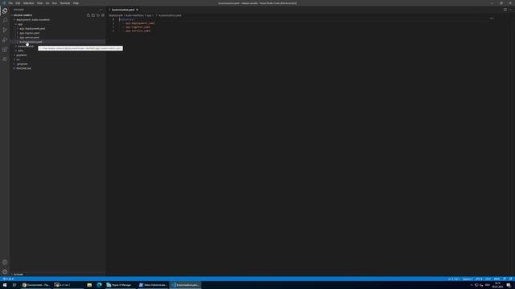515x289 pixels.
Task: Click the Task View icon on taskbar
Action: click(14, 285)
